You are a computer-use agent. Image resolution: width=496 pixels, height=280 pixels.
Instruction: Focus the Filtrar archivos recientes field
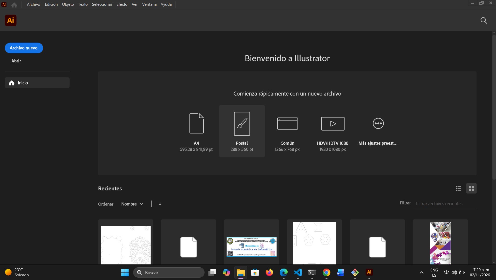[x=445, y=204]
